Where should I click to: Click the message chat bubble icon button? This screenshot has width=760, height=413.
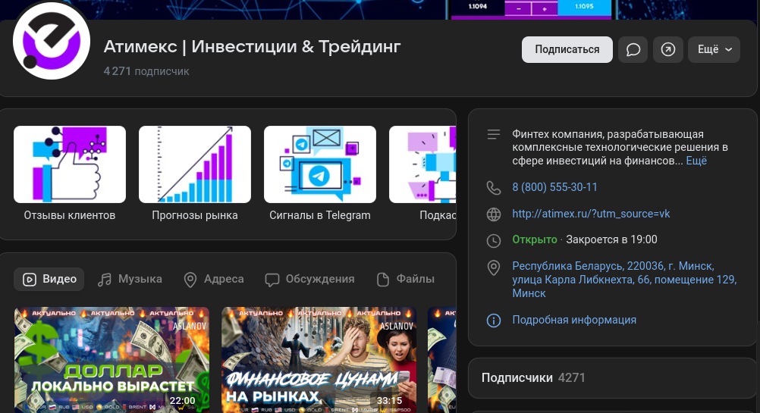(633, 49)
